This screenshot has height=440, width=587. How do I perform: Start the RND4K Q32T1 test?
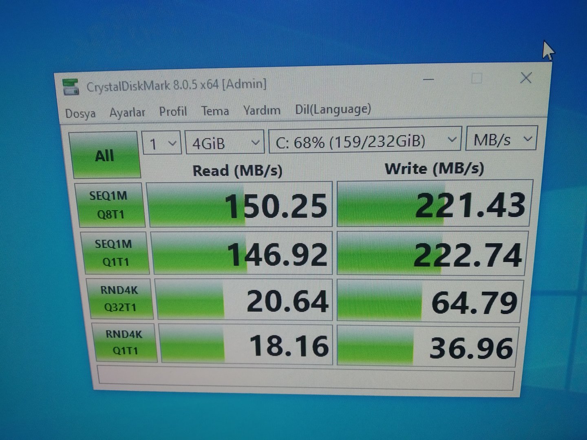[x=119, y=299]
